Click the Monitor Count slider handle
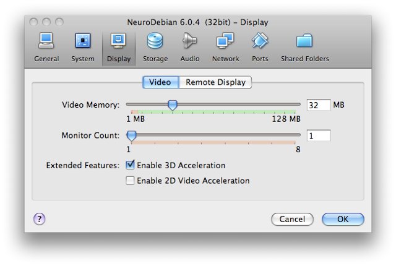Image resolution: width=396 pixels, height=266 pixels. [131, 135]
